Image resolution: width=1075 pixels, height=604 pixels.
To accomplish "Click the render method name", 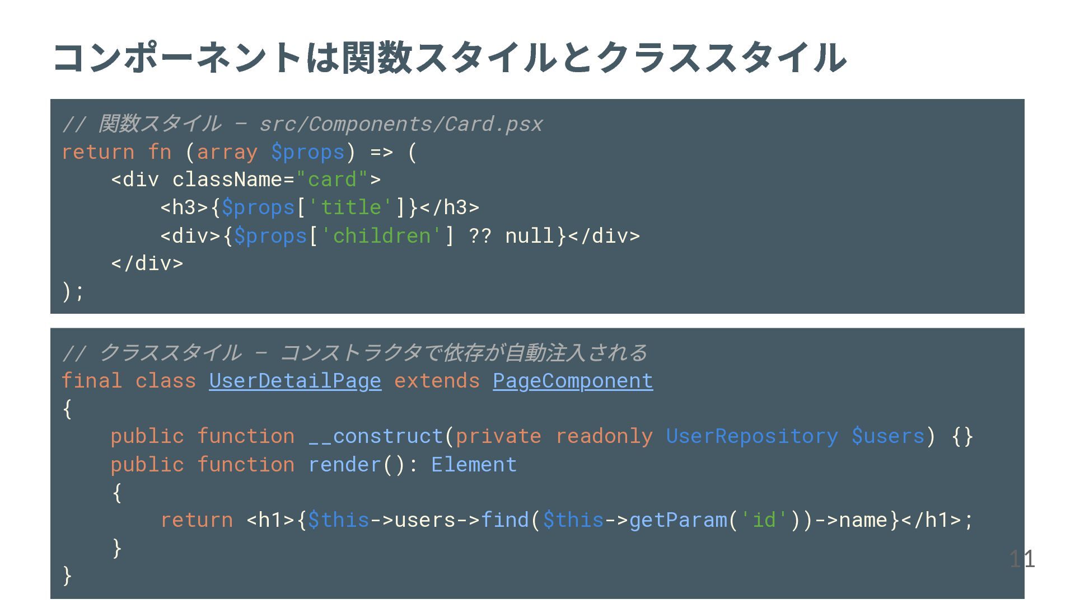I will [344, 465].
